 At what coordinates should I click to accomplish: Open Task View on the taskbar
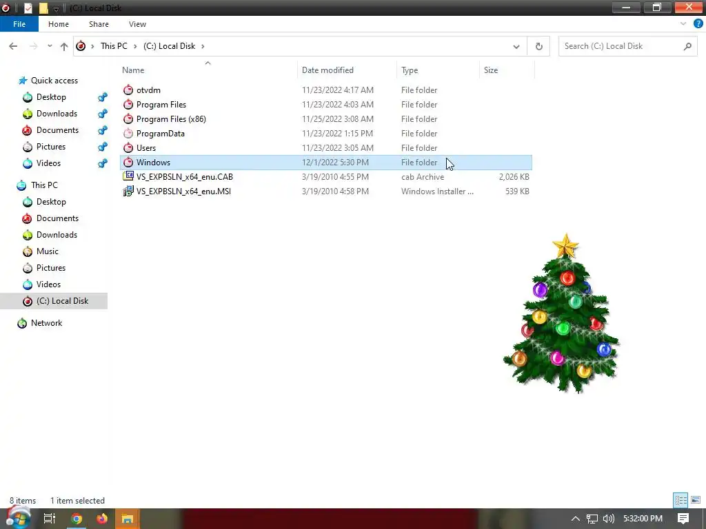point(50,519)
